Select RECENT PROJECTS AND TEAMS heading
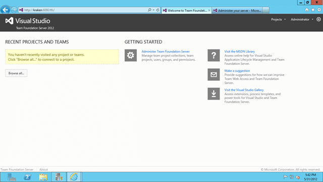 (37, 42)
